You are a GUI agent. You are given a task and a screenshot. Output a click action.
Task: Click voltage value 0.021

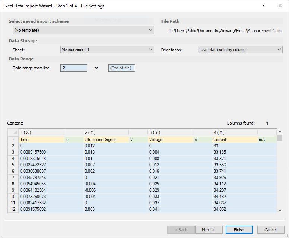(180, 178)
